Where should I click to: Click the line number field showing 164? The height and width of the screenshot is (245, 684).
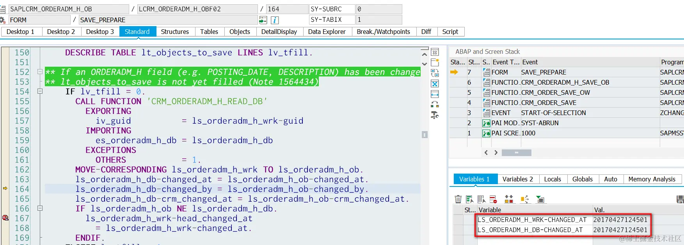[287, 9]
